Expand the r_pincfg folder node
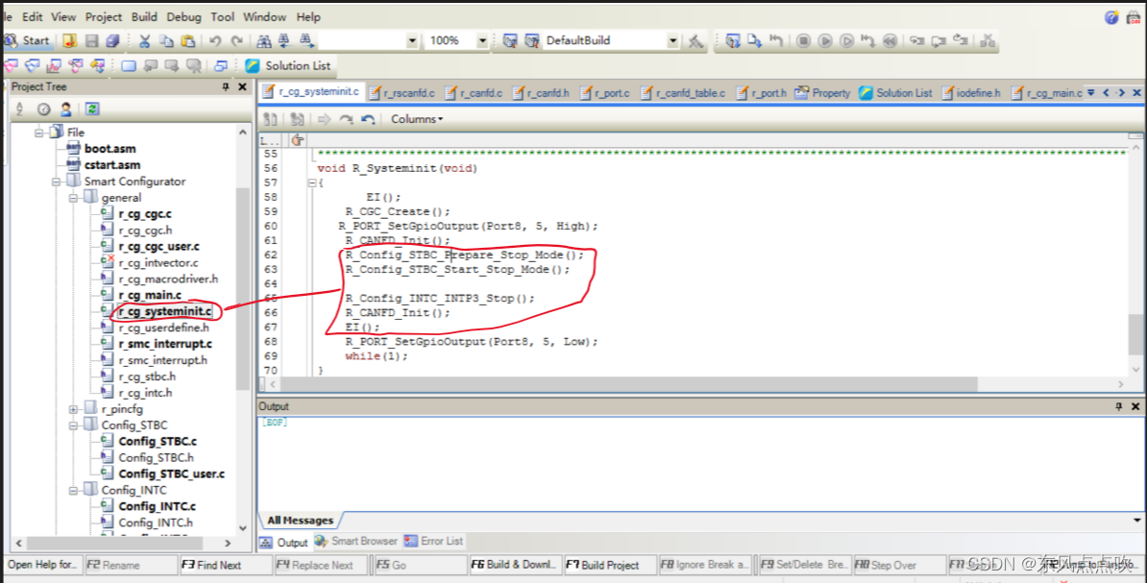1147x583 pixels. [73, 409]
